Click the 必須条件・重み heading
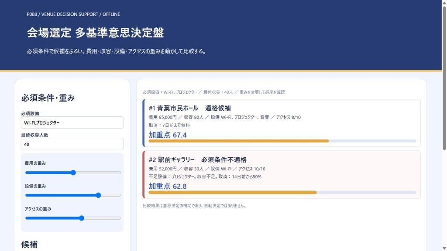This screenshot has height=251, width=447. [x=48, y=98]
